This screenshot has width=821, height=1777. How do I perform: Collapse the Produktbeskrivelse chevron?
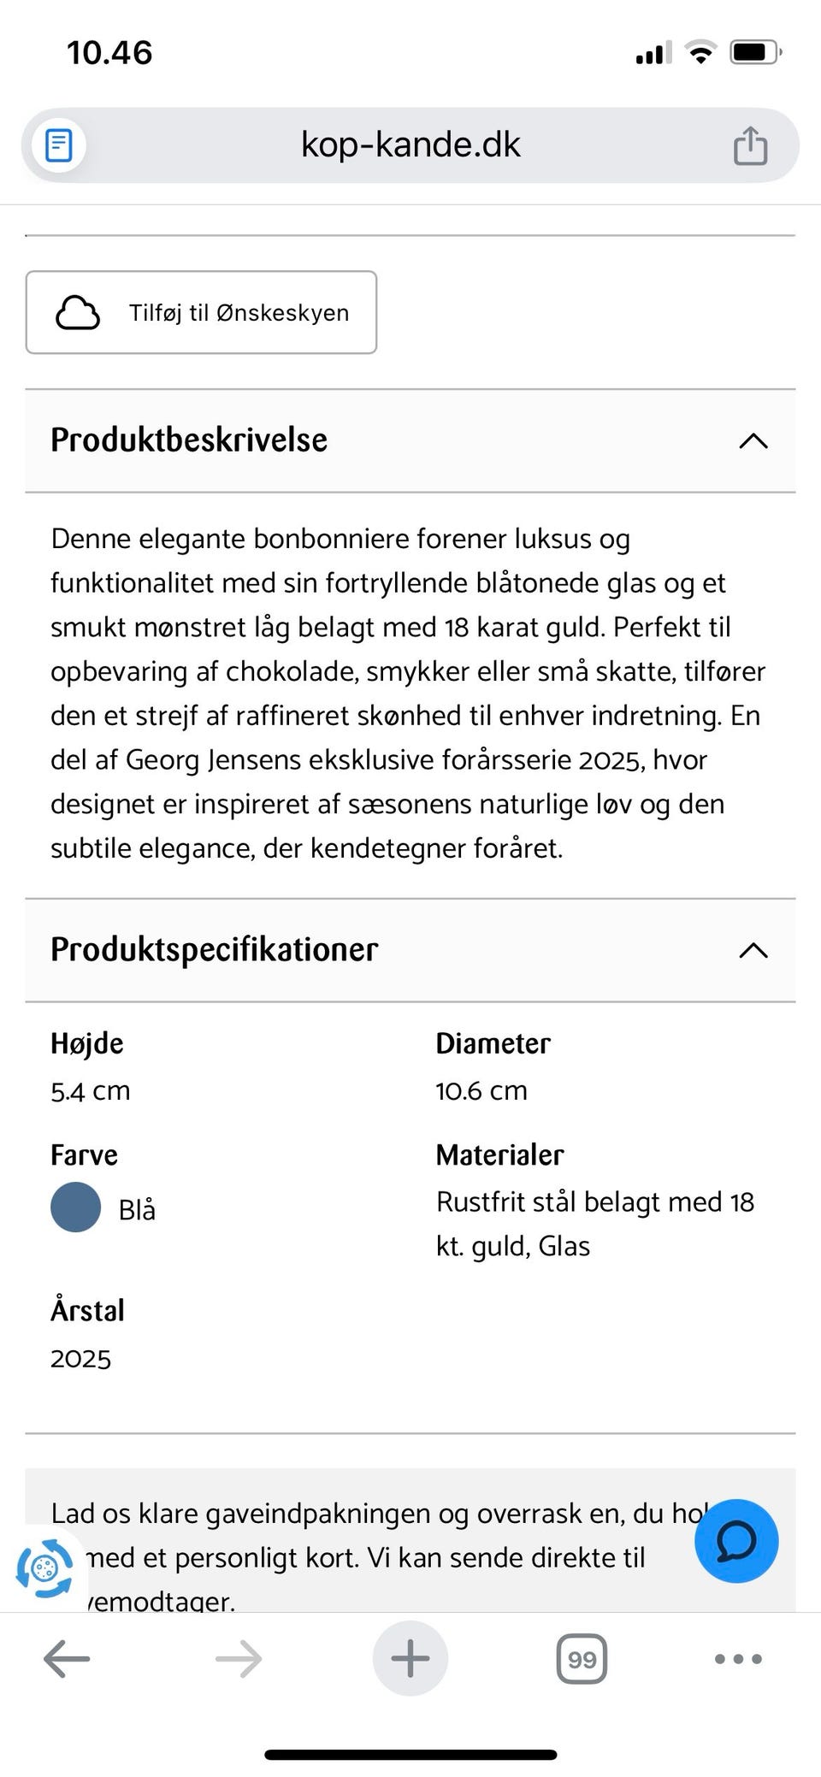pyautogui.click(x=753, y=440)
